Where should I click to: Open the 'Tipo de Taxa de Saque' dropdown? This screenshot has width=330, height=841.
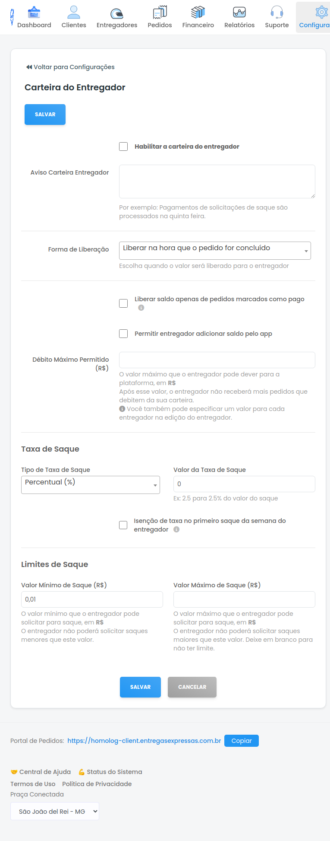(x=91, y=484)
